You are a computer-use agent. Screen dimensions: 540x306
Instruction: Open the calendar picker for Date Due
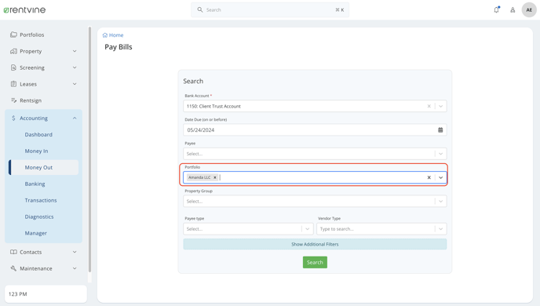(440, 129)
